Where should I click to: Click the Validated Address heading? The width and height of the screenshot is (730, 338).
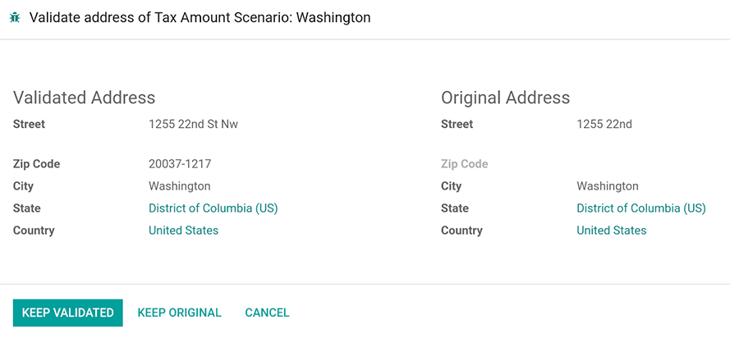pos(84,98)
